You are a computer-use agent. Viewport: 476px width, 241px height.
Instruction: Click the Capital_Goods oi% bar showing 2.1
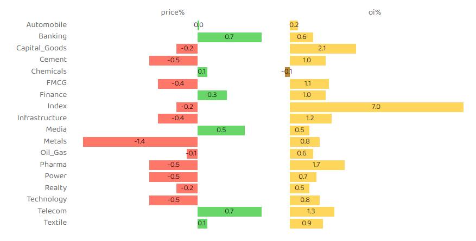point(322,48)
